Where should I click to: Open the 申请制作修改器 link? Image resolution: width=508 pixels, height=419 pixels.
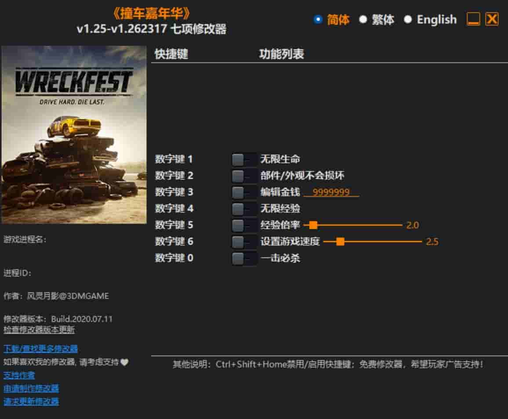(31, 388)
